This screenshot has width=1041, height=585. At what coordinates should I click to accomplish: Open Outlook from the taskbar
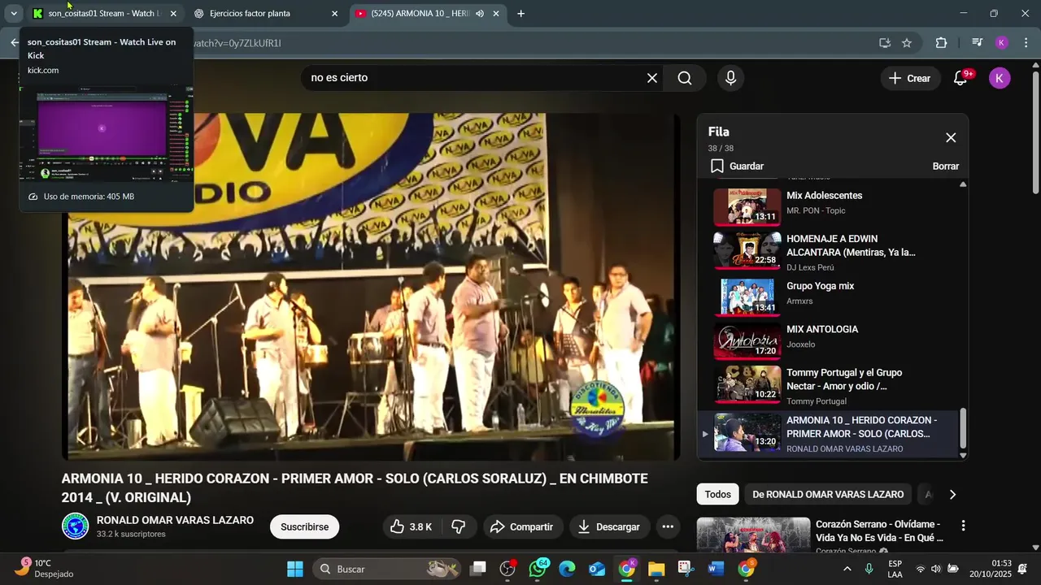tap(597, 569)
